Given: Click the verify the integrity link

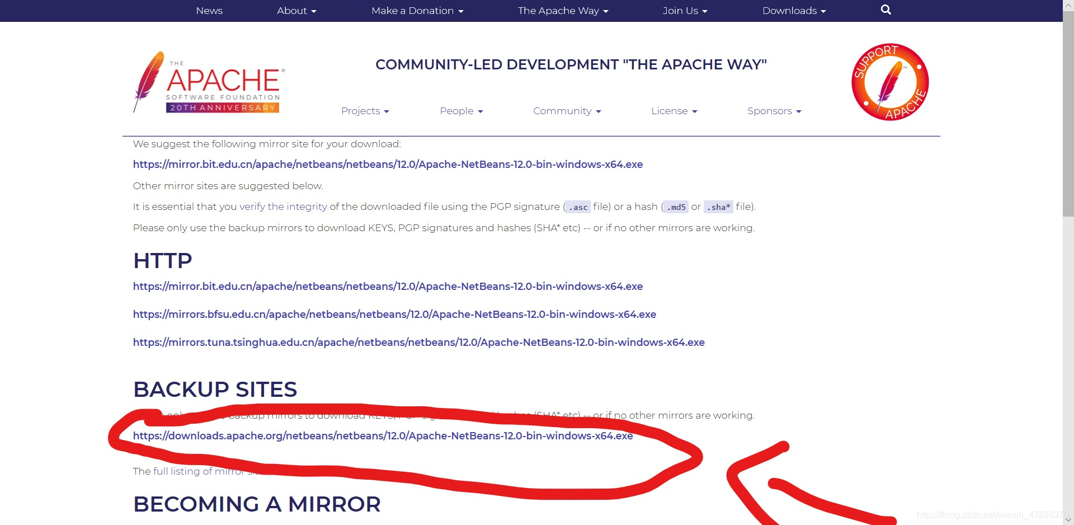Looking at the screenshot, I should coord(283,207).
